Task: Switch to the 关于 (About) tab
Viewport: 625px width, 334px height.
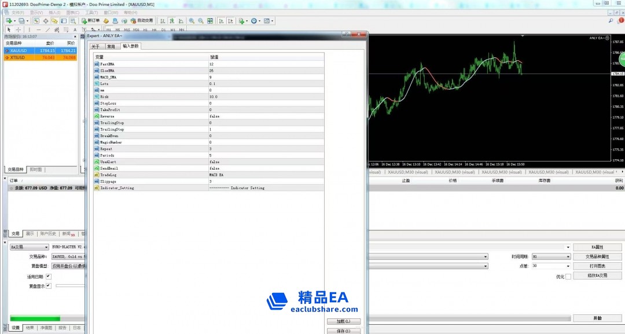Action: coord(95,46)
